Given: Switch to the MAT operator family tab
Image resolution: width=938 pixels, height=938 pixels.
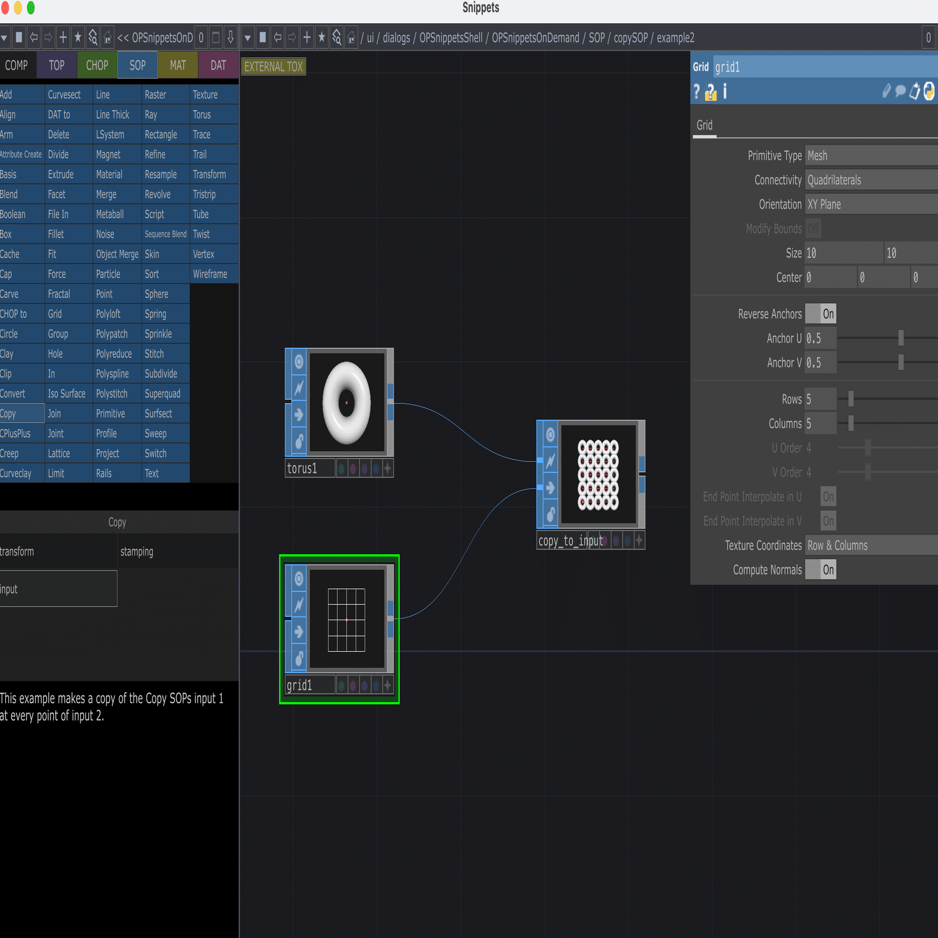Looking at the screenshot, I should (177, 65).
